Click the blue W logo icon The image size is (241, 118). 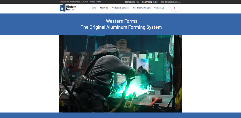tap(62, 8)
